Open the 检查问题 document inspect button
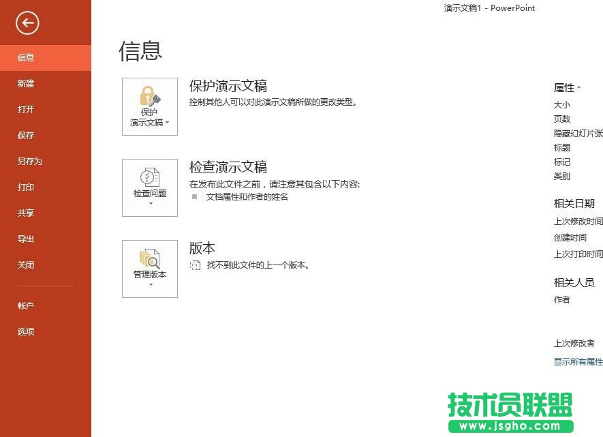The height and width of the screenshot is (437, 603). point(150,187)
